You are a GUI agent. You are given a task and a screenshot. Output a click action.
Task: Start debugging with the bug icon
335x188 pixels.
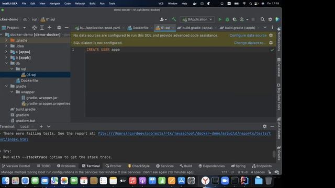tap(227, 19)
